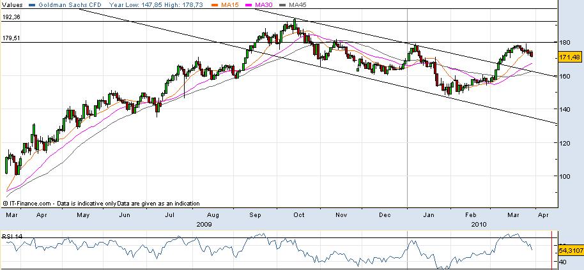This screenshot has width=584, height=270.
Task: Click the blue Goldman Sachs CFD legend swatch
Action: point(32,5)
